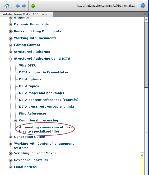
Task: Expand the Working with Documents node
Action: 10,38
